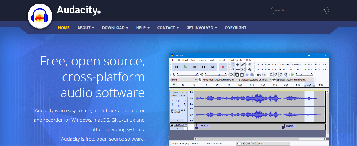Select the Draw pencil tool
Screen dimensions: 357x146
click(243, 64)
